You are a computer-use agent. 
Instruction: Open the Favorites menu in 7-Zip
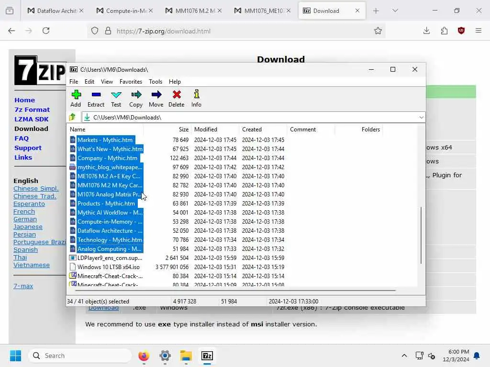click(131, 81)
